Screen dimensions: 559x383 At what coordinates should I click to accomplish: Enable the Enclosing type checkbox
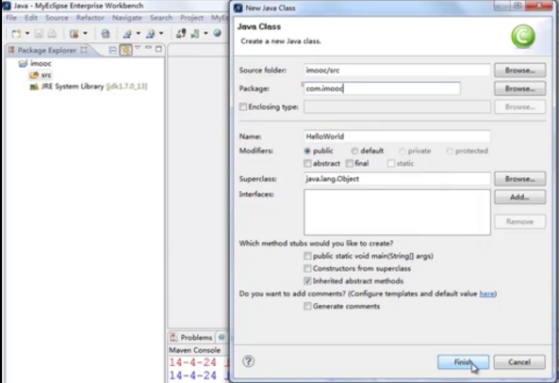243,106
